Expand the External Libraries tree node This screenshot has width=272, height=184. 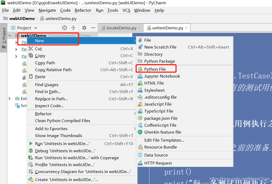tap(10, 98)
